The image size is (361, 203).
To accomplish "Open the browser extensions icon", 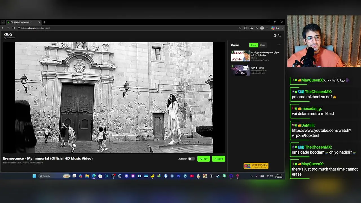I will (245, 28).
